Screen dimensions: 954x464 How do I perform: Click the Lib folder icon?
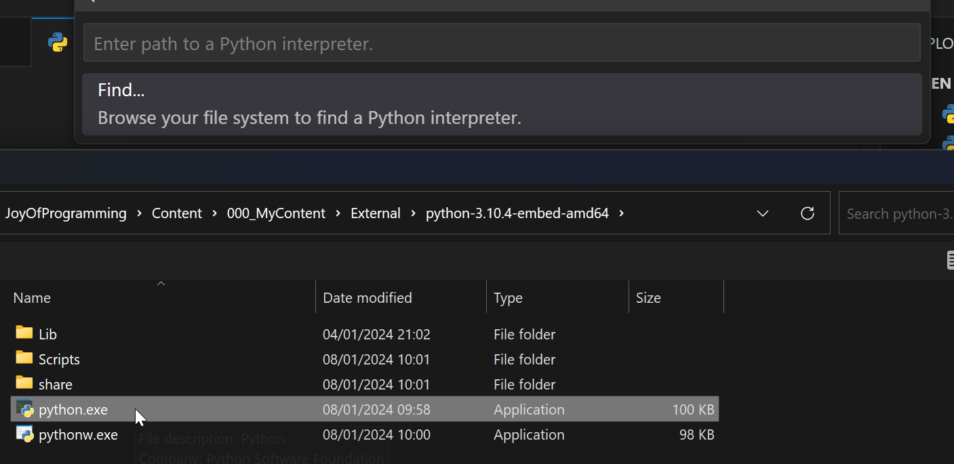point(24,333)
